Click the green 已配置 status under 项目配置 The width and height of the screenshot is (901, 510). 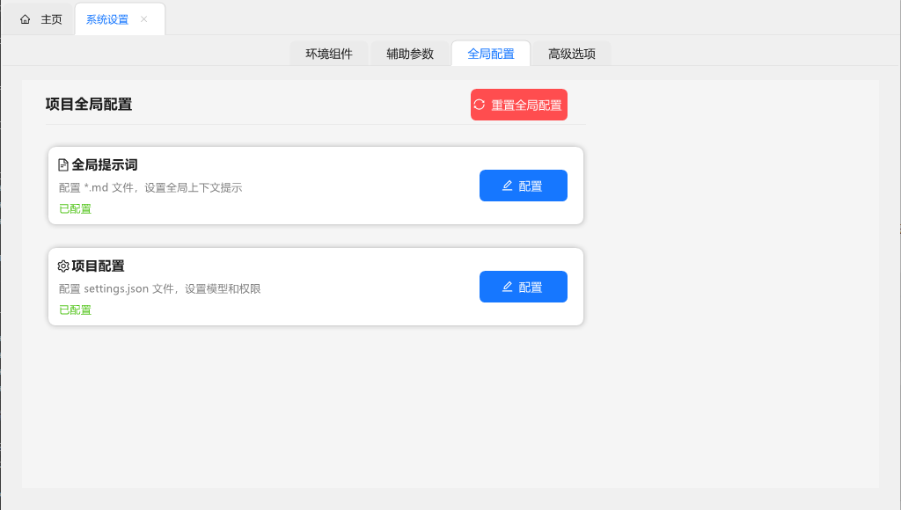point(75,310)
